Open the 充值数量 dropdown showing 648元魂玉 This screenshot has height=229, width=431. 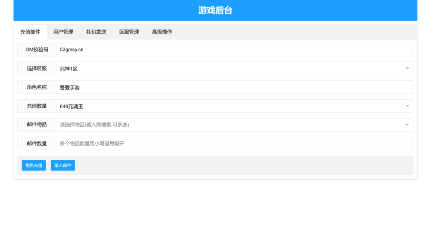pos(234,106)
